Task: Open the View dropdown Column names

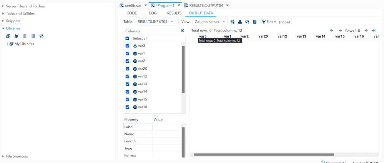Action: point(210,22)
